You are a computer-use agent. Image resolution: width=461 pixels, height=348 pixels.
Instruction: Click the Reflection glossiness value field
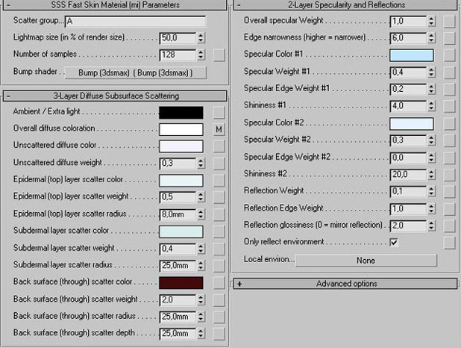point(408,226)
